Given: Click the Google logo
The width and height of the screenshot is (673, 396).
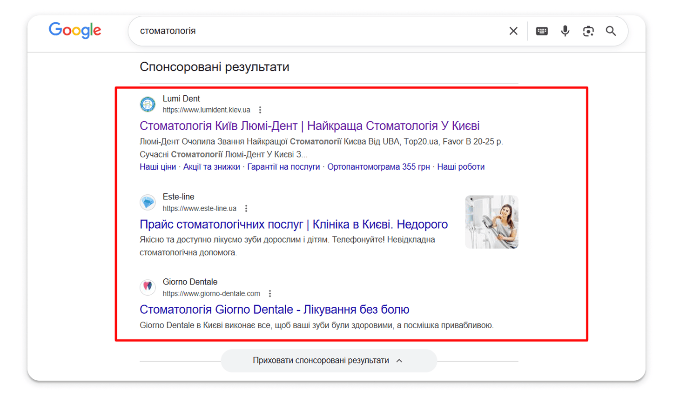Looking at the screenshot, I should click(x=75, y=30).
